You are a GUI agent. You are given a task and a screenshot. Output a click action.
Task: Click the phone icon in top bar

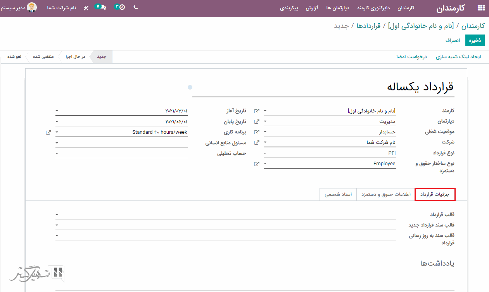(135, 7)
